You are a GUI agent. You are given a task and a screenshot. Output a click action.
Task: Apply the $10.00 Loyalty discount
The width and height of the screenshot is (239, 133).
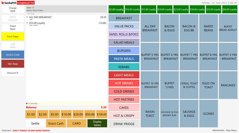coord(132,9)
